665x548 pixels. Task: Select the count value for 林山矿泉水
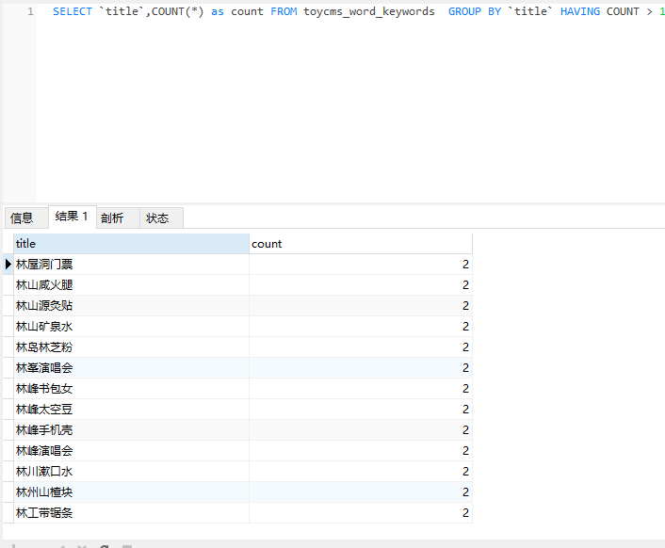361,327
